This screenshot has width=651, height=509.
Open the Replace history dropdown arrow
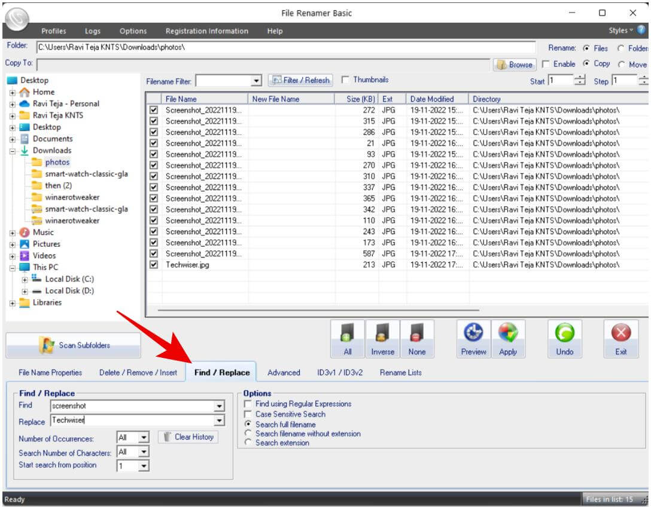219,421
